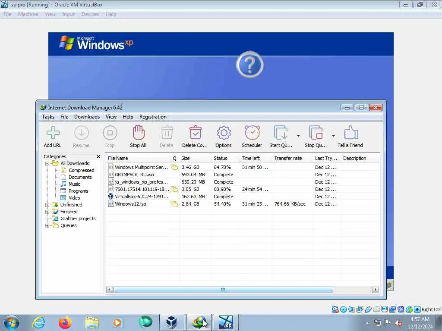Select the Compressed category
This screenshot has width=442, height=331.
pyautogui.click(x=82, y=170)
